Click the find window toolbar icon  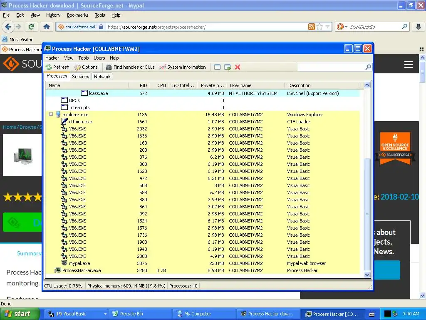click(x=217, y=67)
